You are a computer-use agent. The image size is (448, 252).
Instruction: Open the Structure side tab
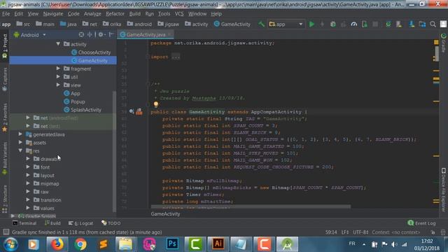pyautogui.click(x=5, y=199)
